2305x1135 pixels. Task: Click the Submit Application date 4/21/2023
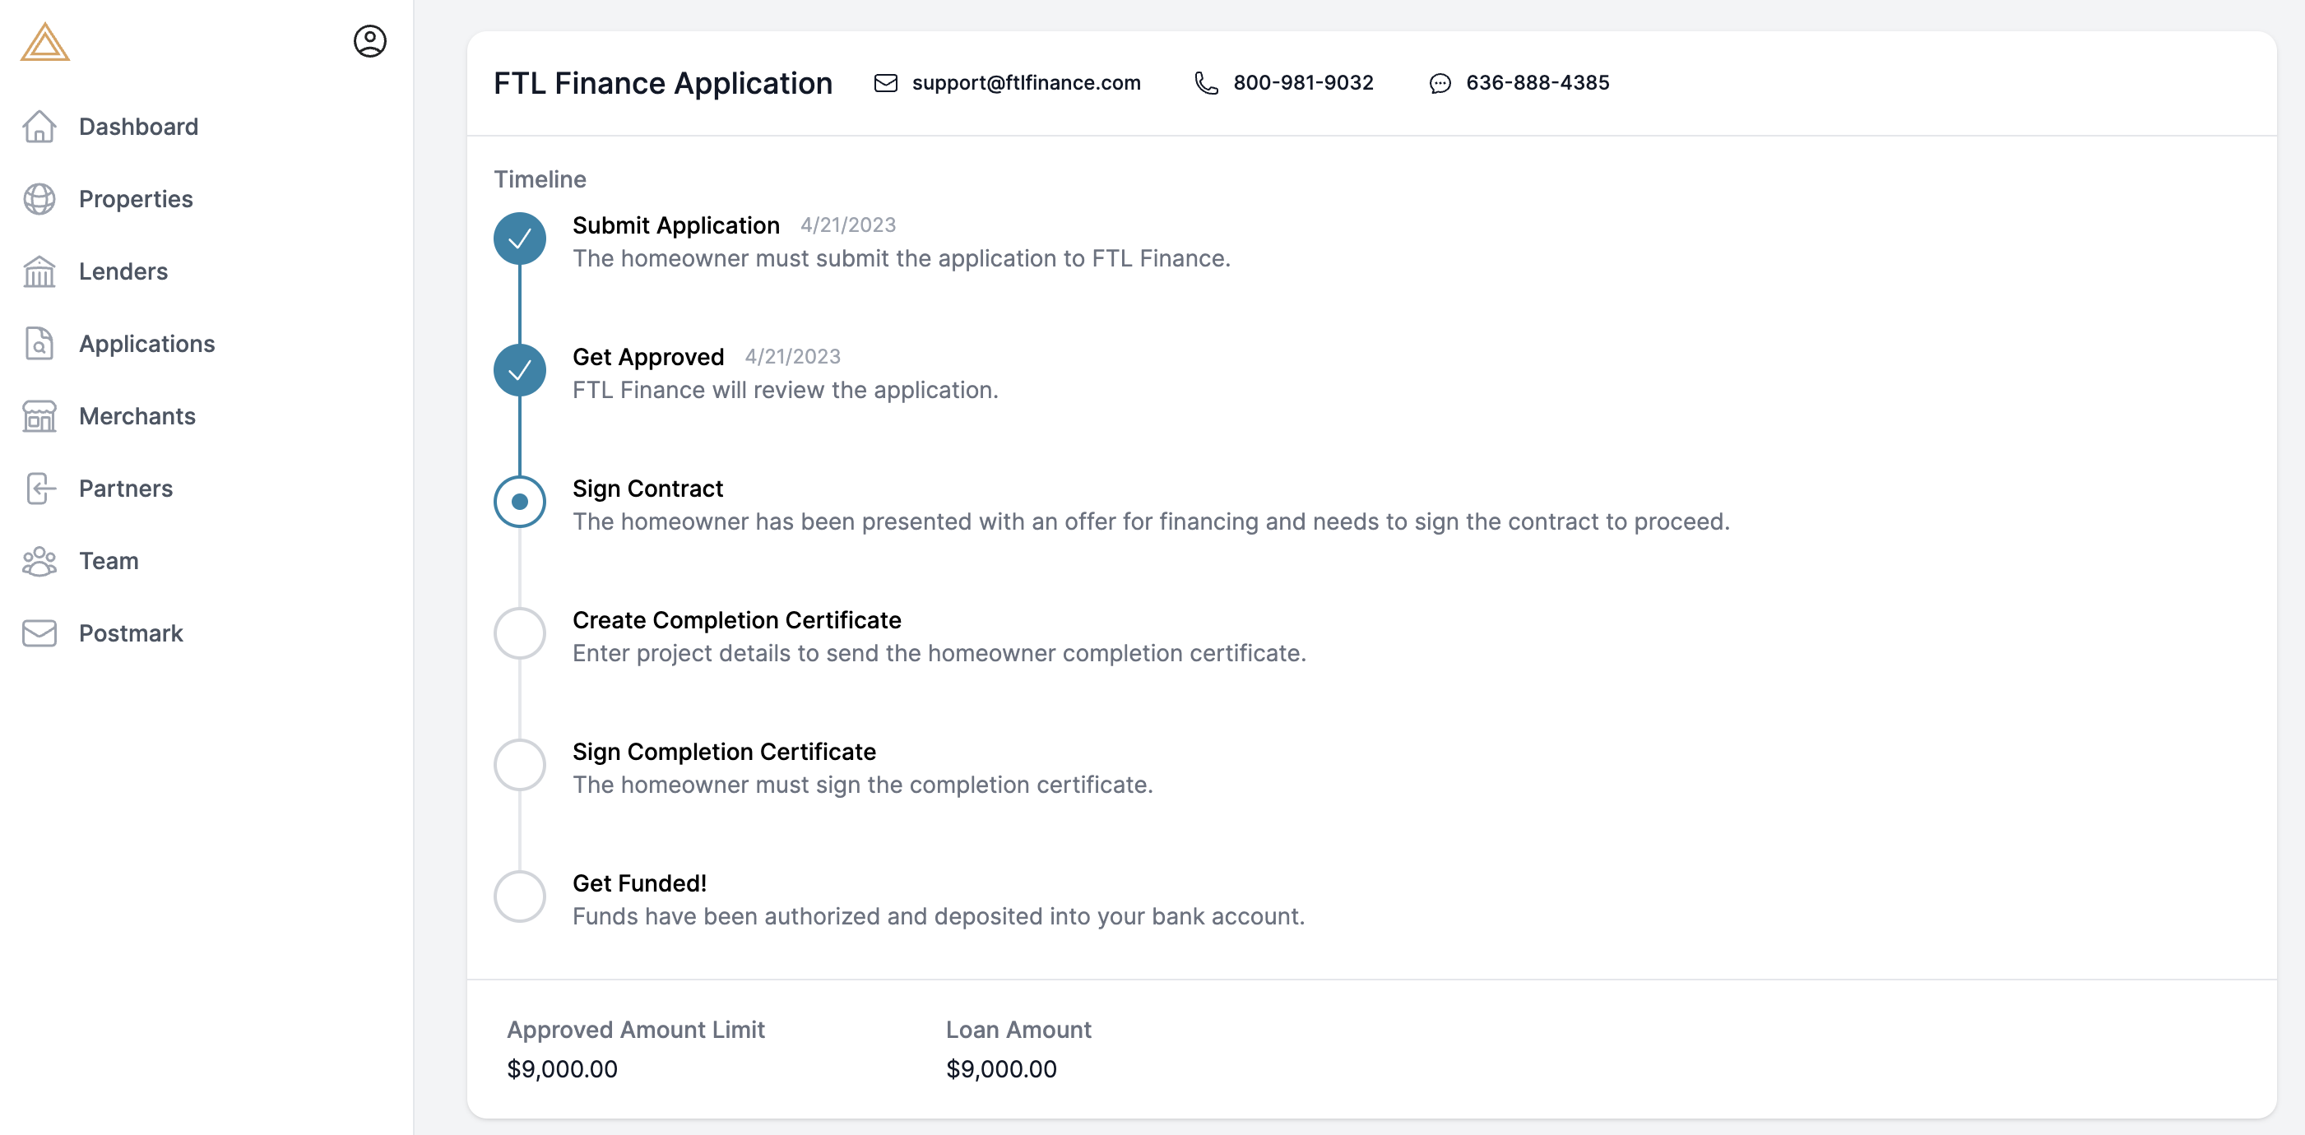[x=848, y=225]
